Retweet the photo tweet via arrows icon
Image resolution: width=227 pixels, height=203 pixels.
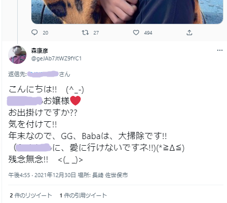(85, 32)
